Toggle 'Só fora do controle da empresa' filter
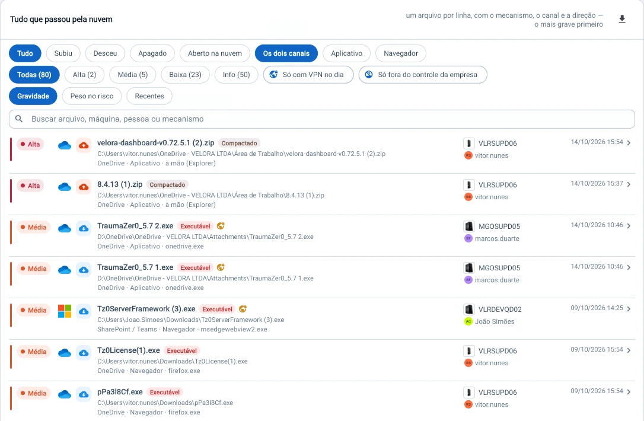 pos(423,75)
